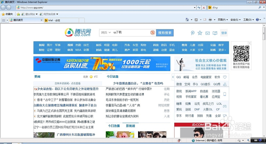
Task: Switch to the 今日热播 tab
Action: [x=114, y=126]
